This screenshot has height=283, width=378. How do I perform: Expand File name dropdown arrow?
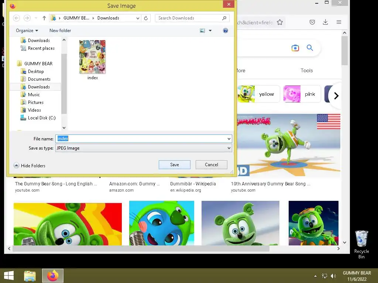(229, 139)
